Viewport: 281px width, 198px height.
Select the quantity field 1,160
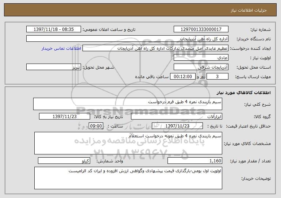pos(195,161)
